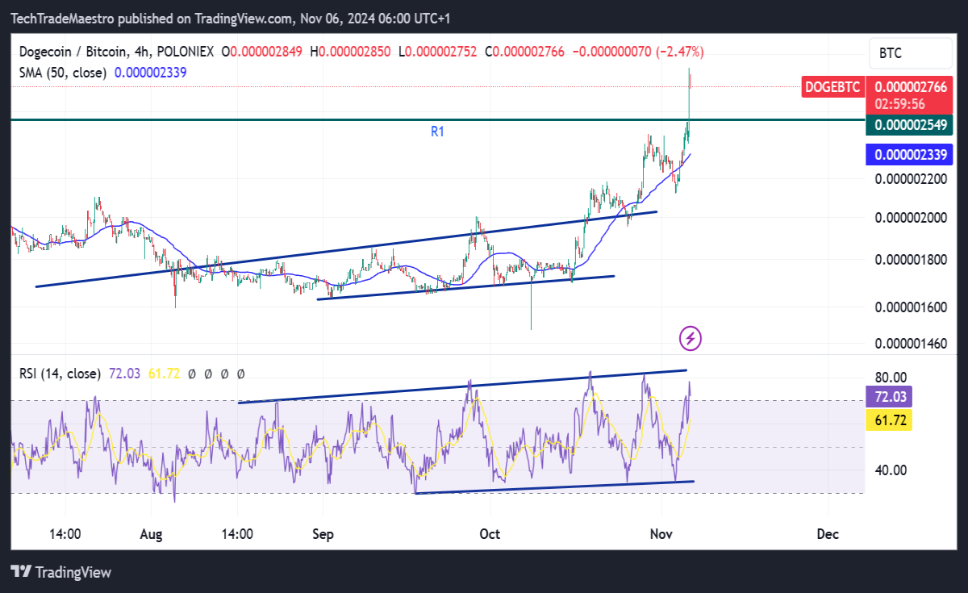Click the TradingView logo icon

pyautogui.click(x=21, y=572)
